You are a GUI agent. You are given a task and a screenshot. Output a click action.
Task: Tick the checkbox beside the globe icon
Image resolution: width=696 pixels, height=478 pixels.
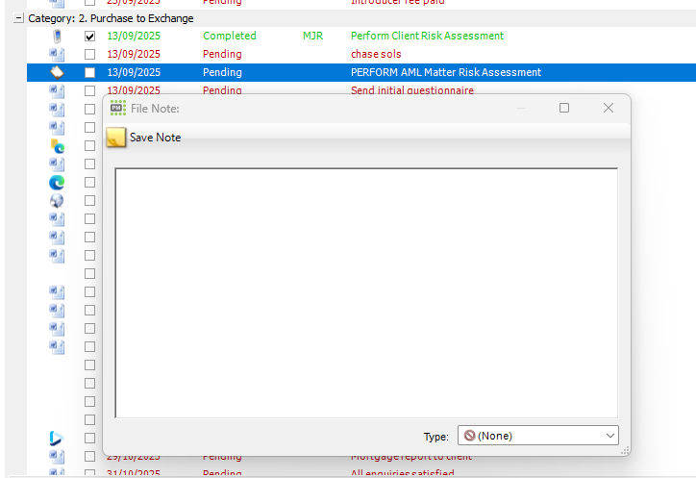(90, 201)
